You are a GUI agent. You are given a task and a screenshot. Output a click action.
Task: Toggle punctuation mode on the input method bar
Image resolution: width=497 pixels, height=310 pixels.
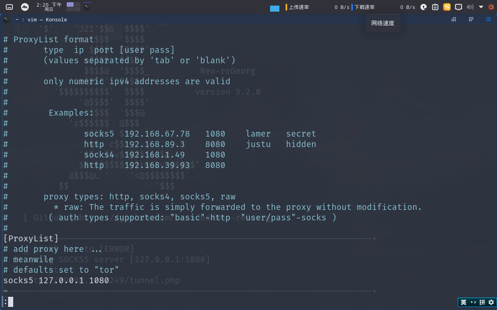[x=473, y=302]
